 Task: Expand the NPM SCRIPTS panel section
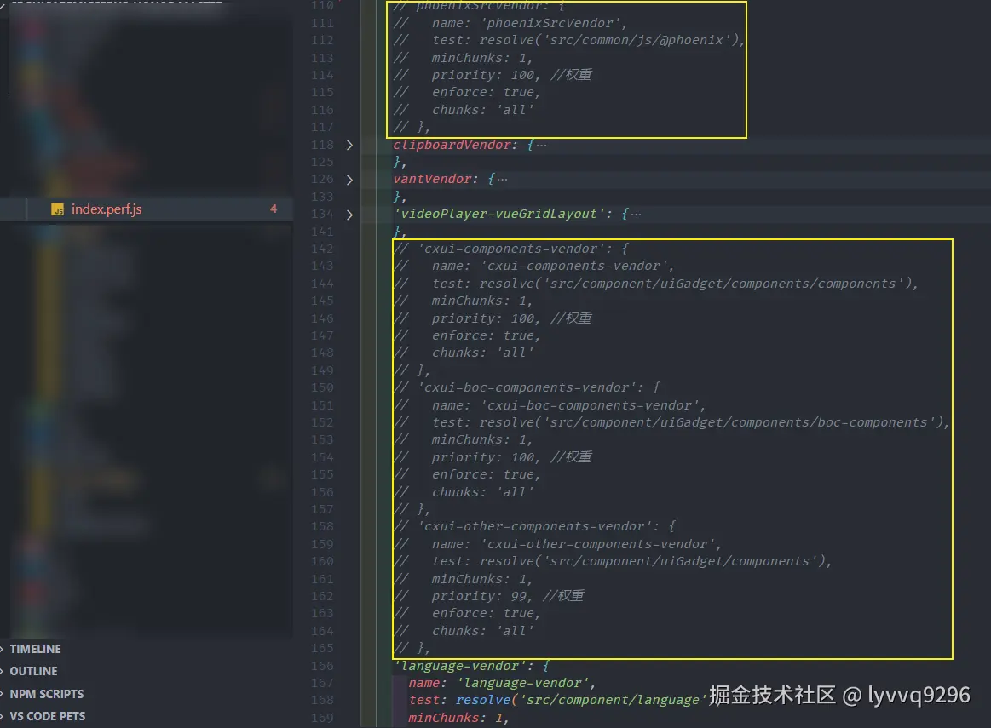coord(46,694)
